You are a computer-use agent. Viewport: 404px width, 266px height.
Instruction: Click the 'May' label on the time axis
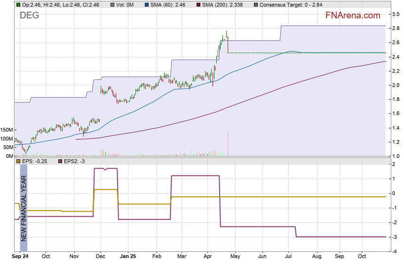point(235,257)
